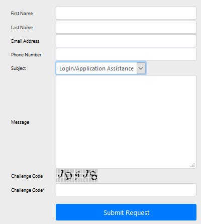
Task: Click the Phone Number label
Action: point(26,55)
